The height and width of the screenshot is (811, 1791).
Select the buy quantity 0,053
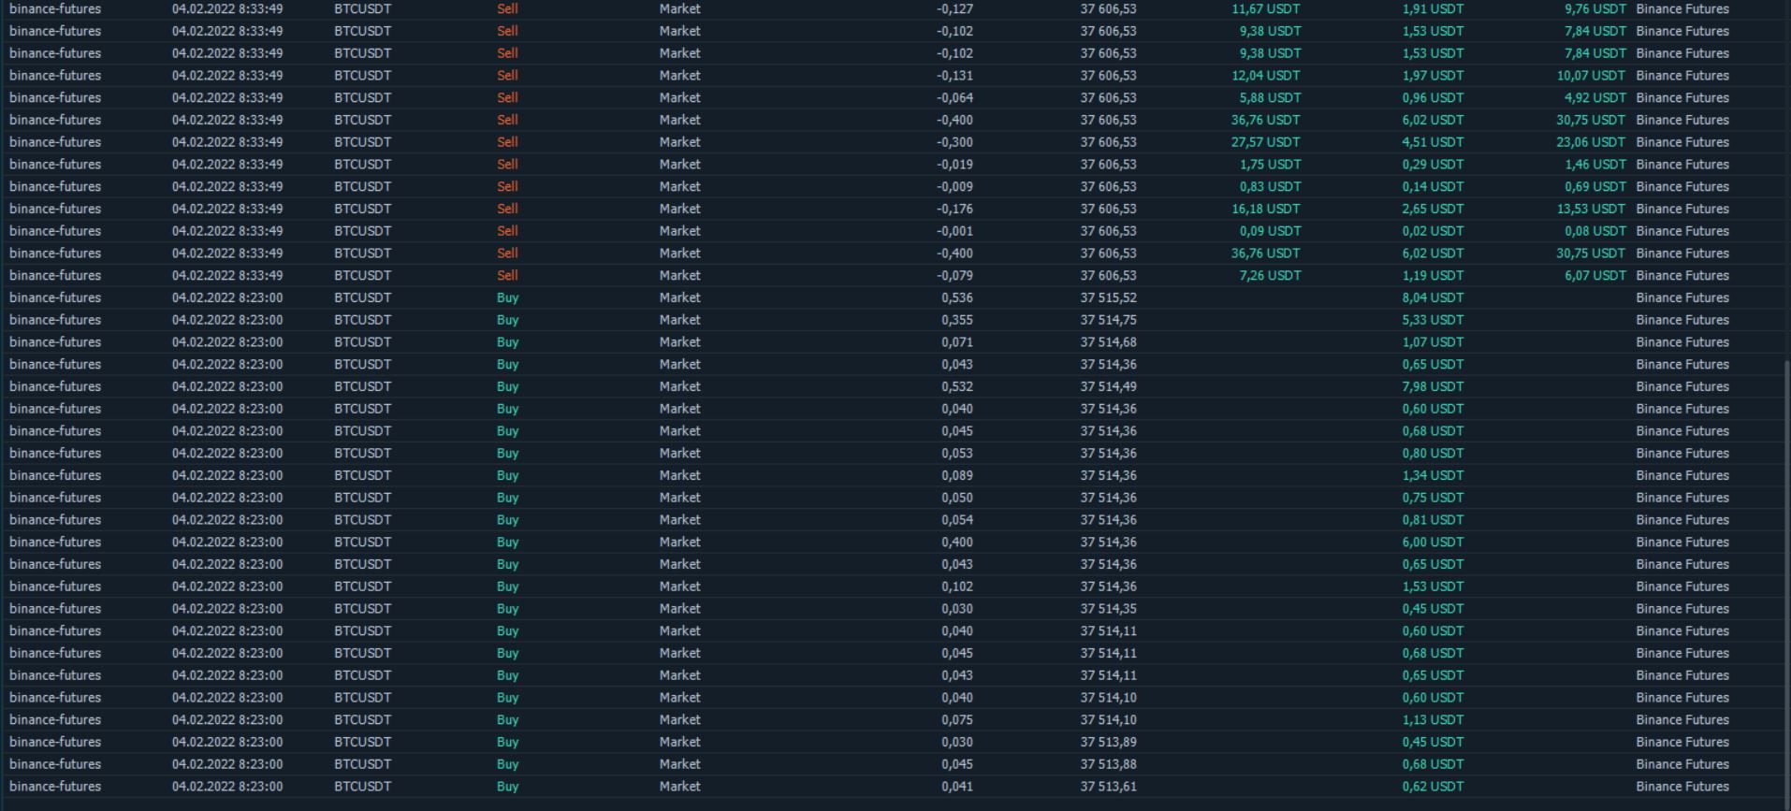pos(956,454)
